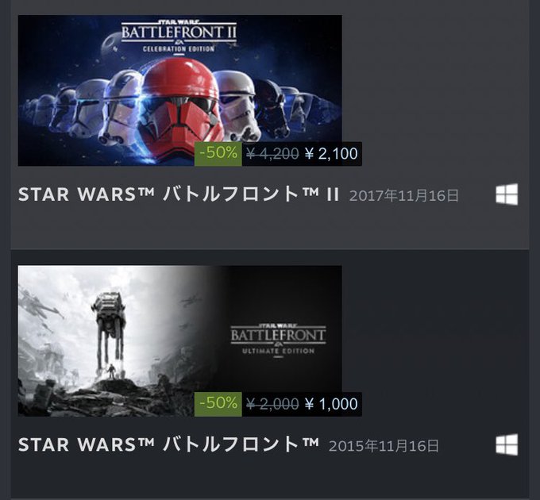Click the -50% badge on Battlefront II
This screenshot has width=540, height=500.
tap(218, 153)
